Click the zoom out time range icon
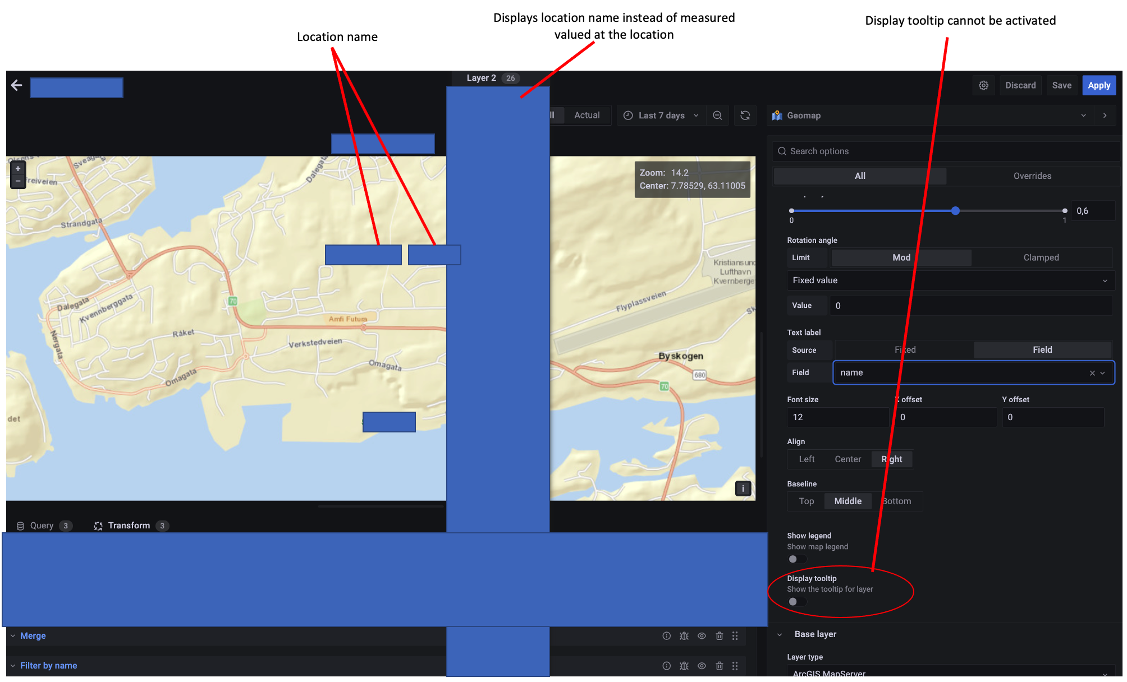The width and height of the screenshot is (1127, 682). click(717, 116)
